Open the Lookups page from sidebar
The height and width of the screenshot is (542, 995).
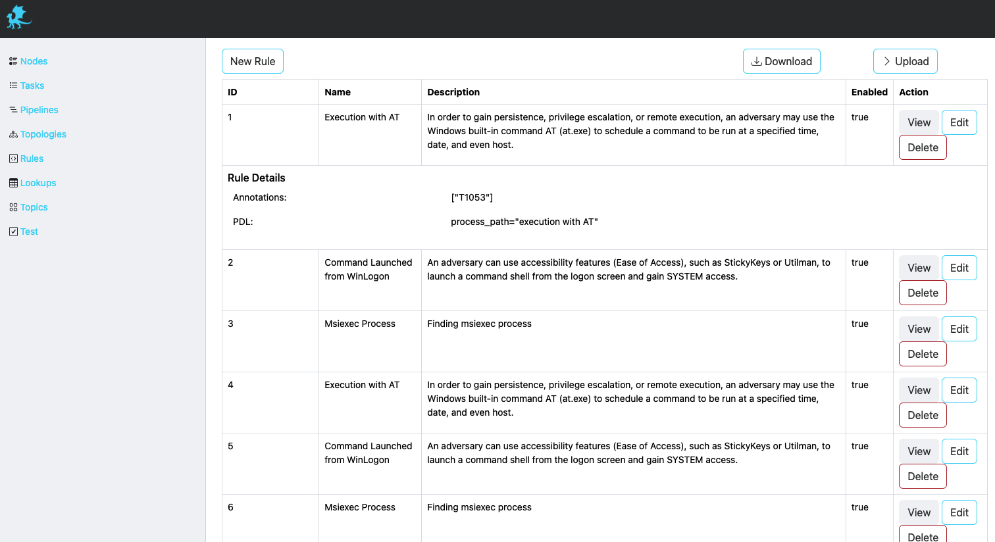coord(38,183)
